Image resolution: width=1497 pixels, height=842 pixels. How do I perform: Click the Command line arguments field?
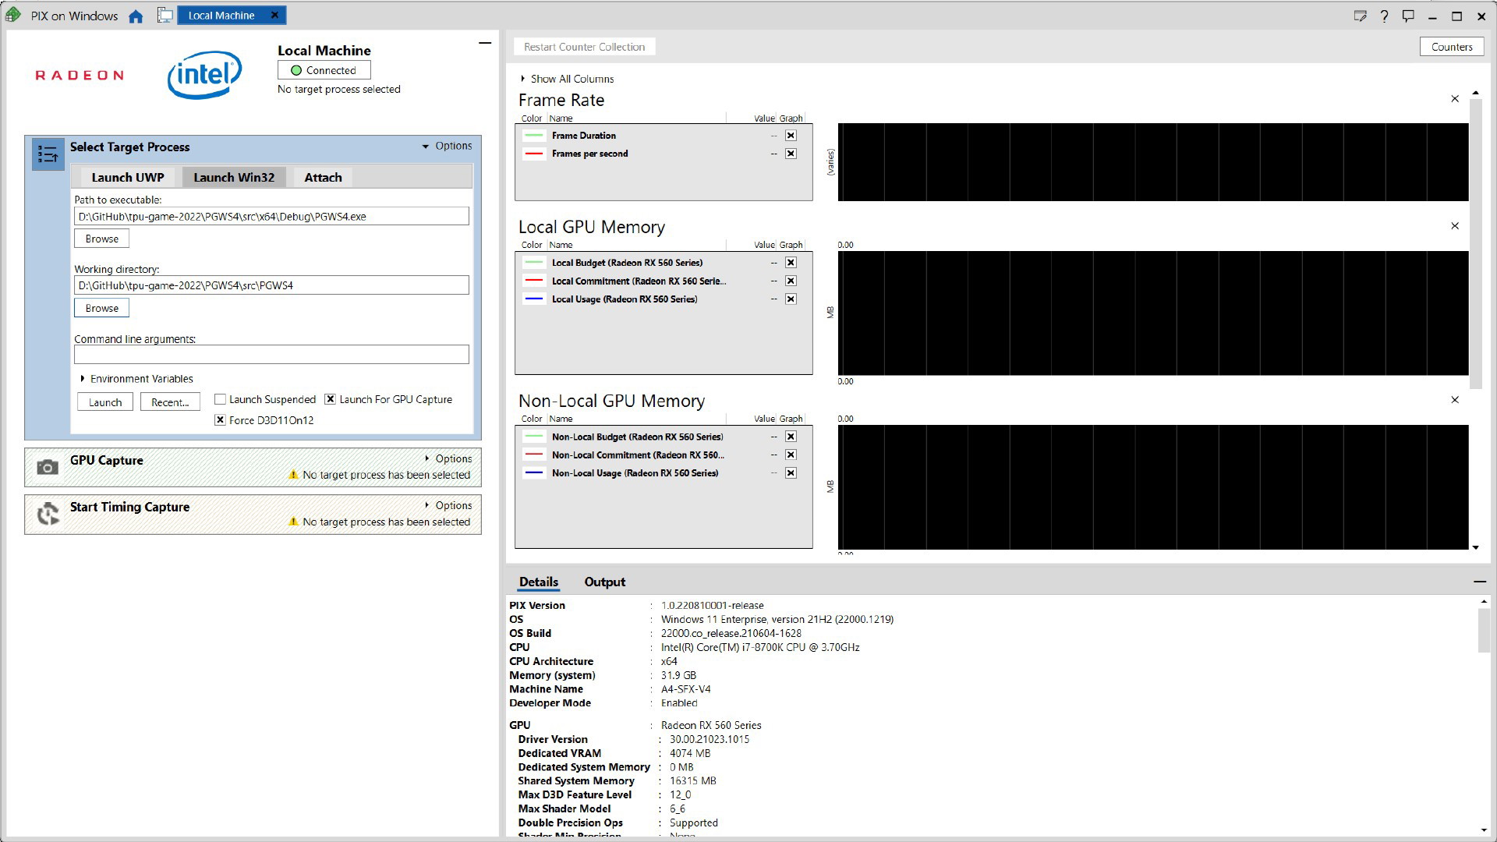(x=271, y=355)
